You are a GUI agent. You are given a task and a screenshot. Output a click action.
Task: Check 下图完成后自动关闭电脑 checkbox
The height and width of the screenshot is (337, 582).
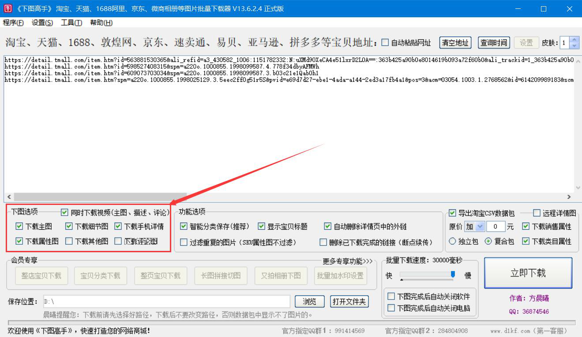[x=391, y=308]
